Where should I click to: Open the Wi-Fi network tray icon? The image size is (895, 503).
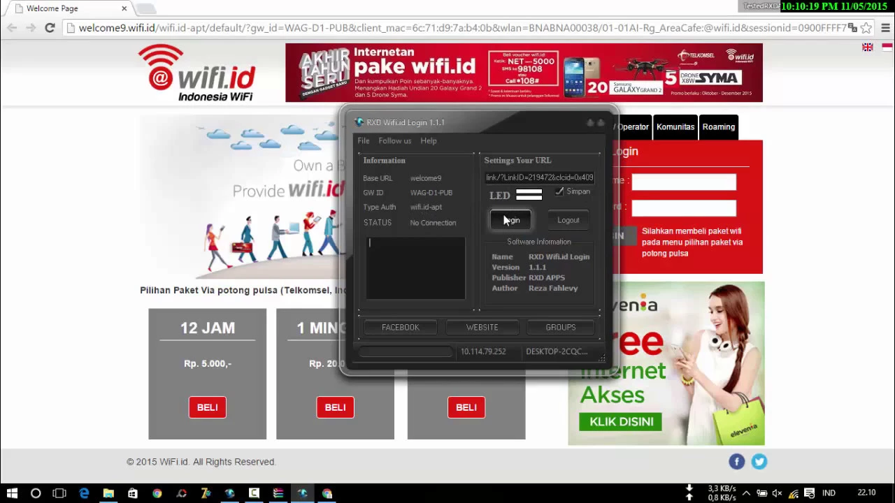point(794,493)
